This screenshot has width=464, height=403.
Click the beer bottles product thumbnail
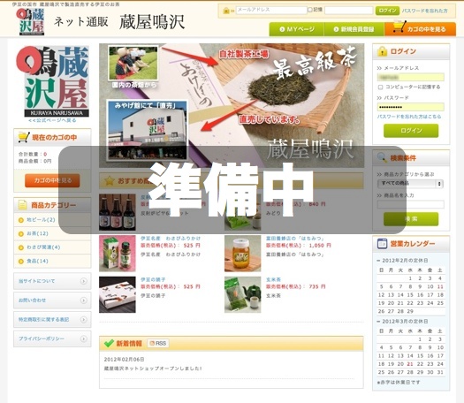tap(118, 212)
